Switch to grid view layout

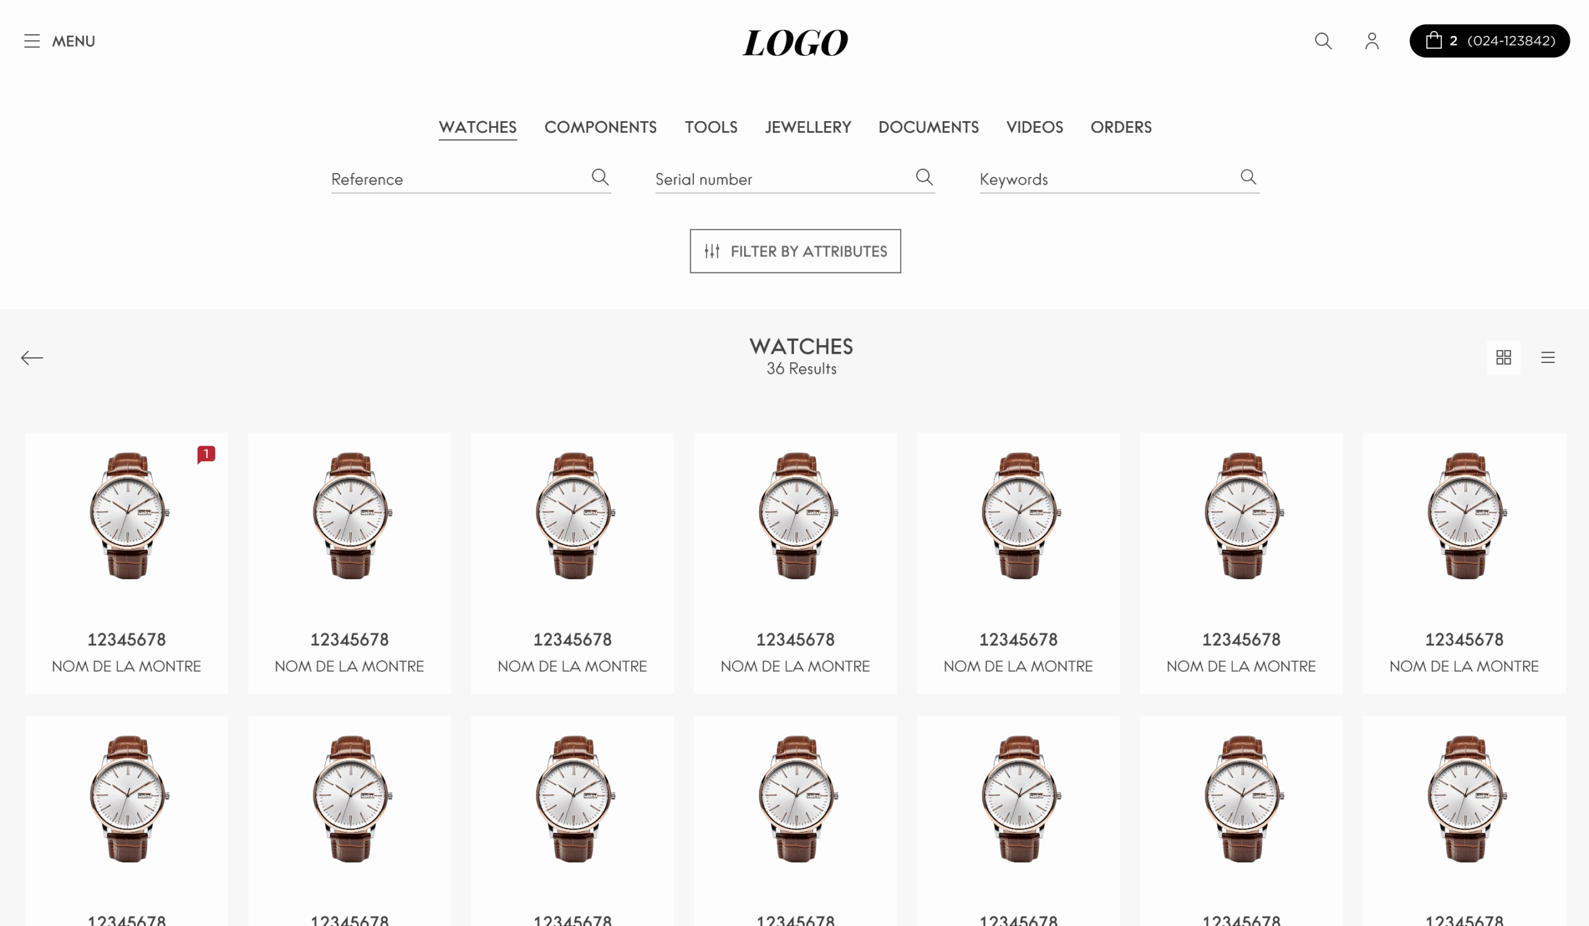tap(1504, 357)
